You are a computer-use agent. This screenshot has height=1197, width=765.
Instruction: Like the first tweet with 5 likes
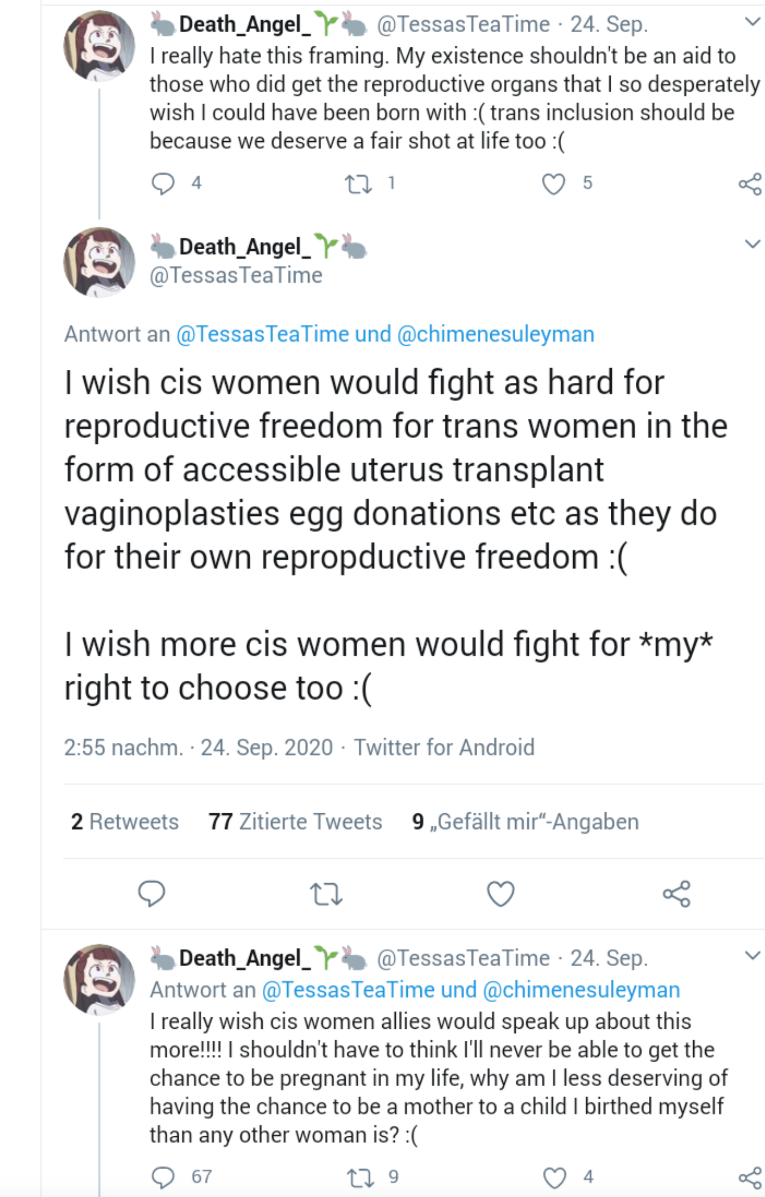[553, 183]
